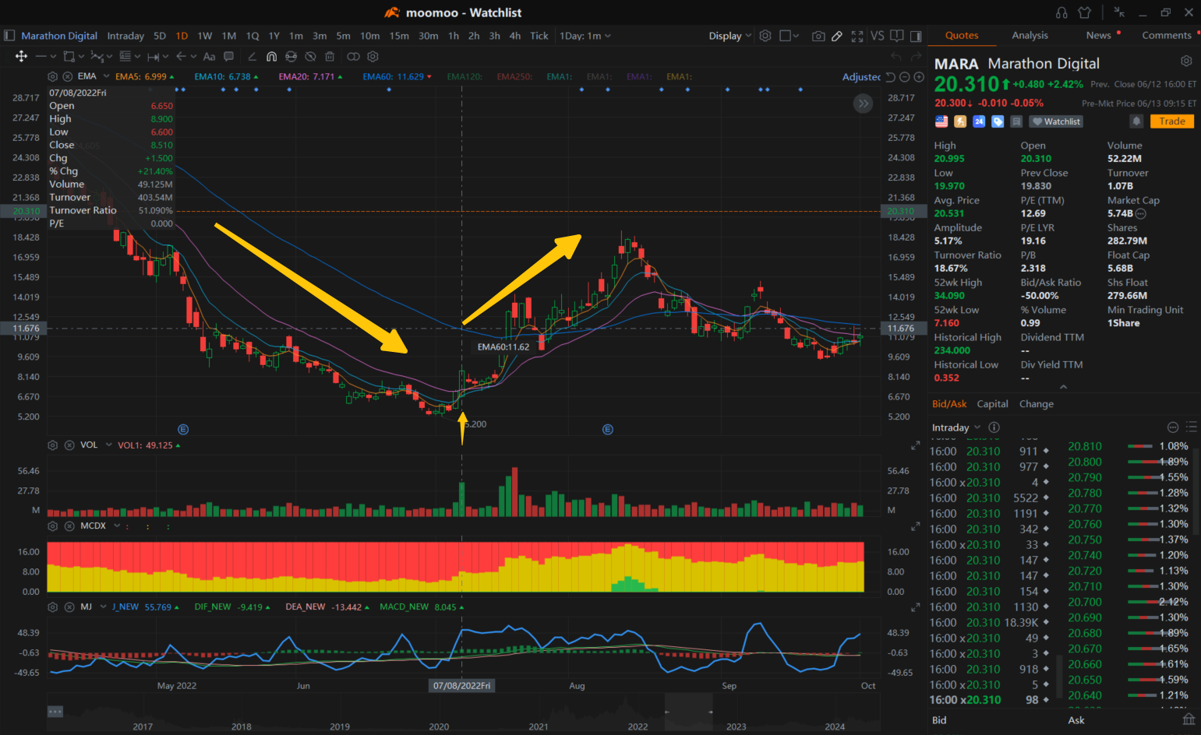1201x735 pixels.
Task: Collapse quote details with up chevron
Action: 1063,386
